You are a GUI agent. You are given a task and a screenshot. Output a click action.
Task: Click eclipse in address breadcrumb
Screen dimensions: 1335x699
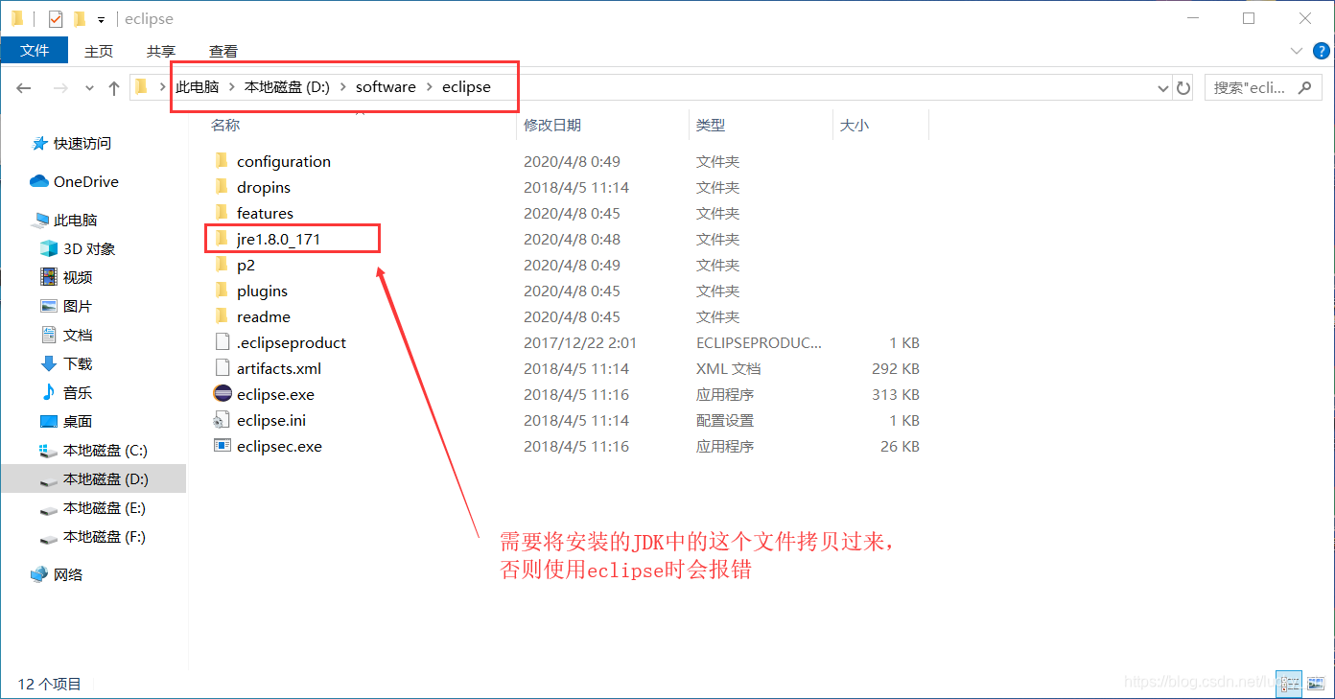coord(466,86)
